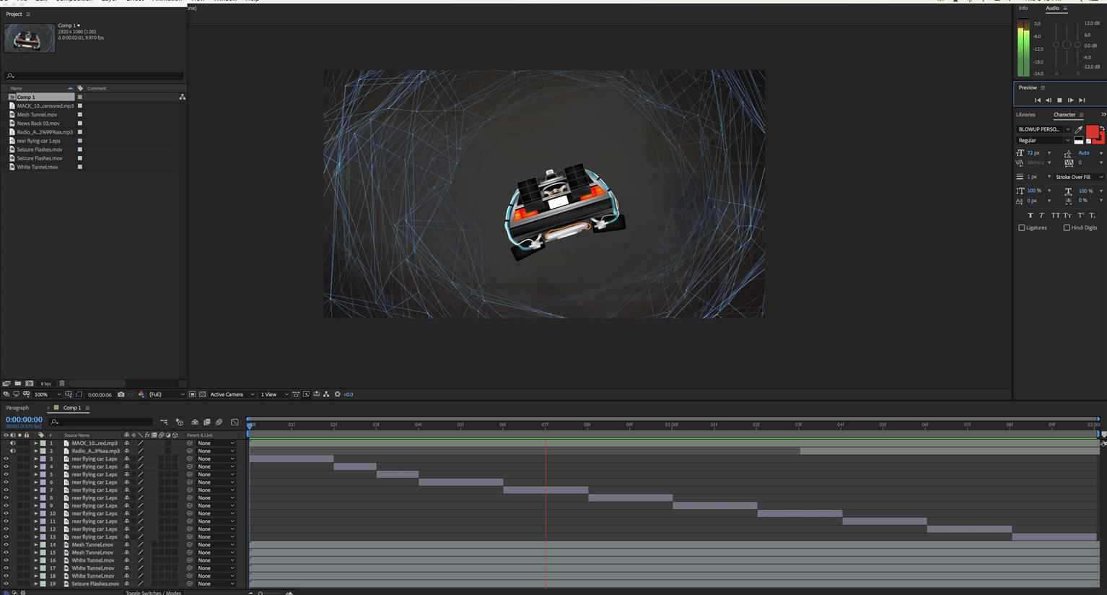Open the viewer resolution (Full) dropdown

click(x=166, y=394)
